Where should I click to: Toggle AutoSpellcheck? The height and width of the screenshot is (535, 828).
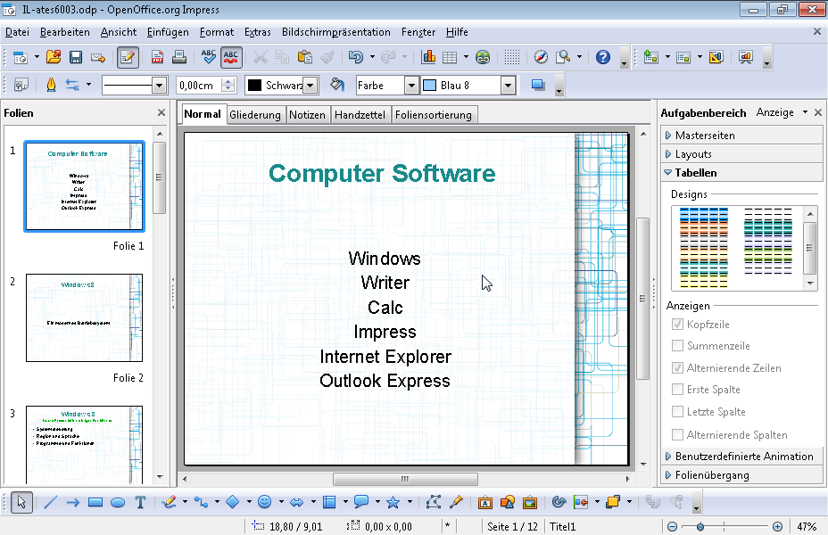231,57
